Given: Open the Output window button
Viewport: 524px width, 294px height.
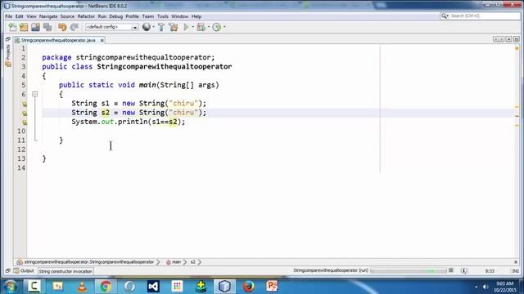Looking at the screenshot, I should point(24,271).
